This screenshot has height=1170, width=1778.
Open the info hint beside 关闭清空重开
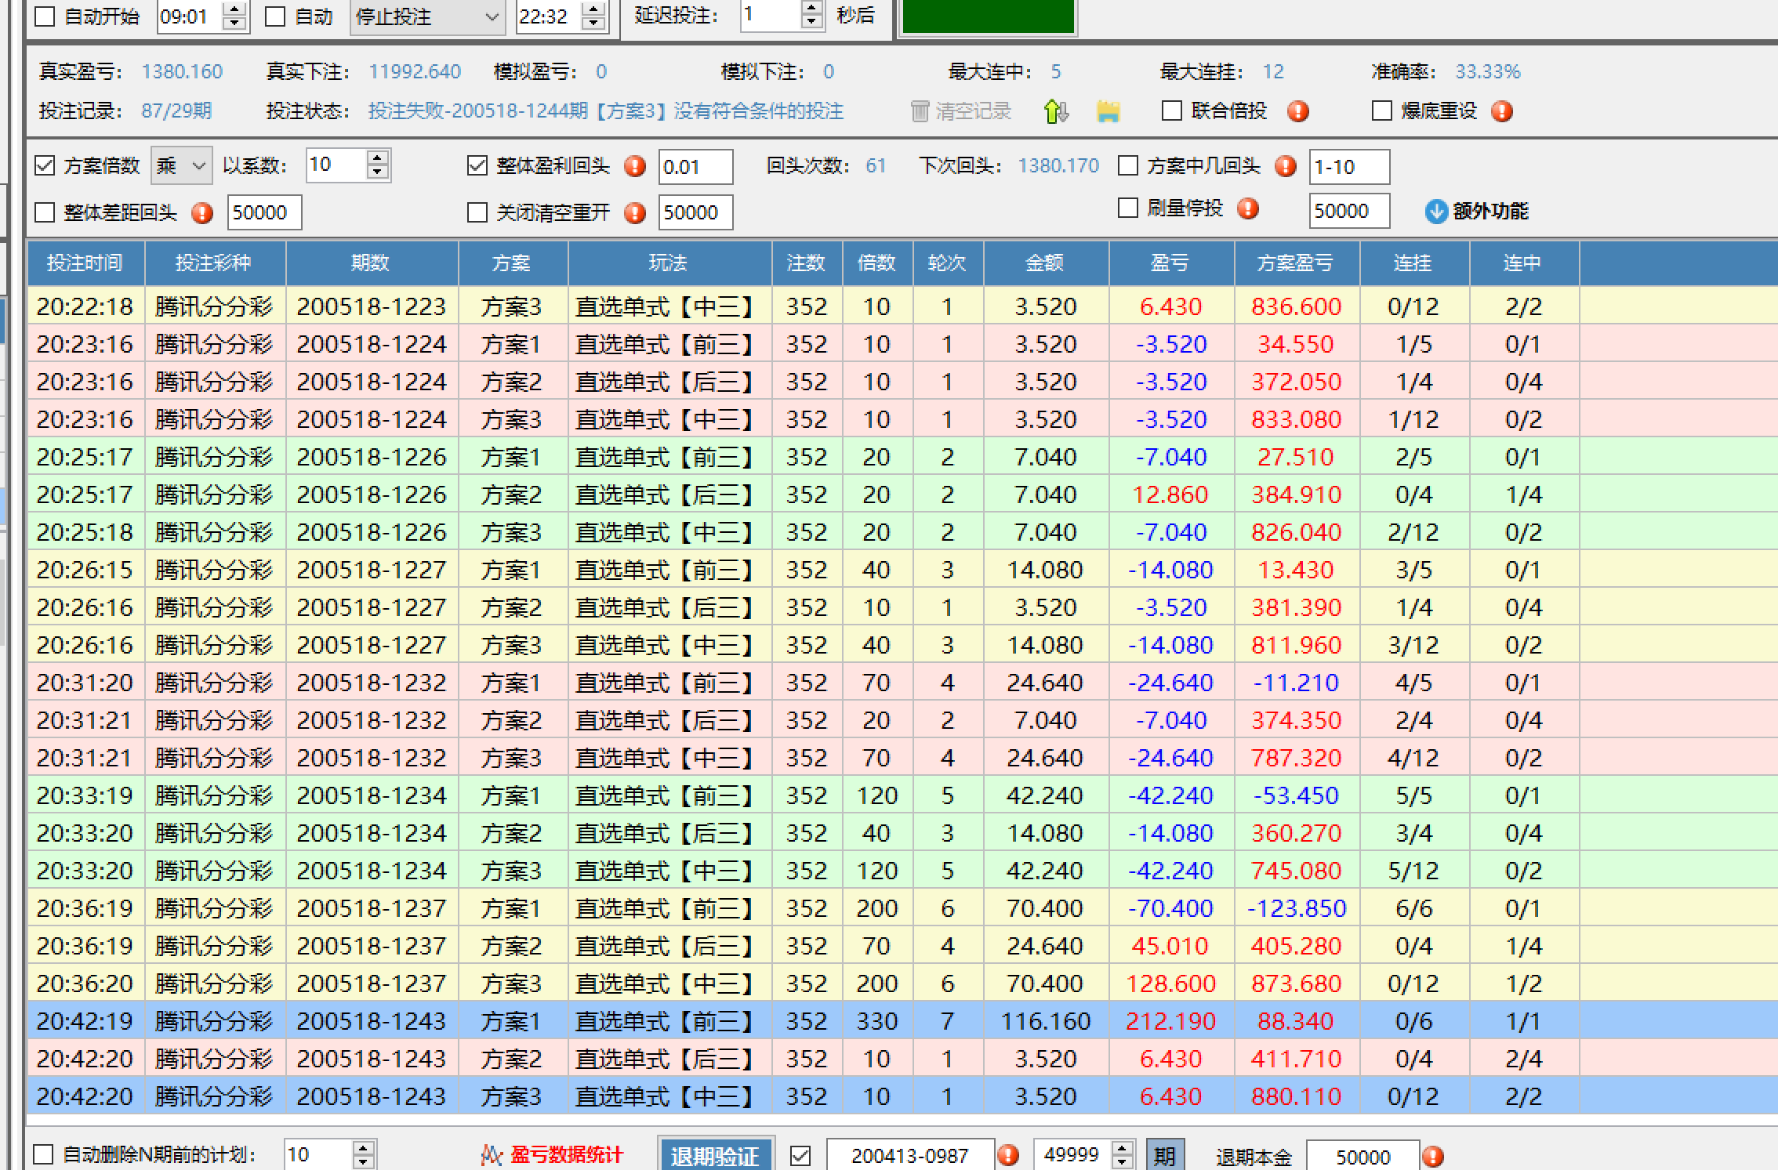(635, 213)
